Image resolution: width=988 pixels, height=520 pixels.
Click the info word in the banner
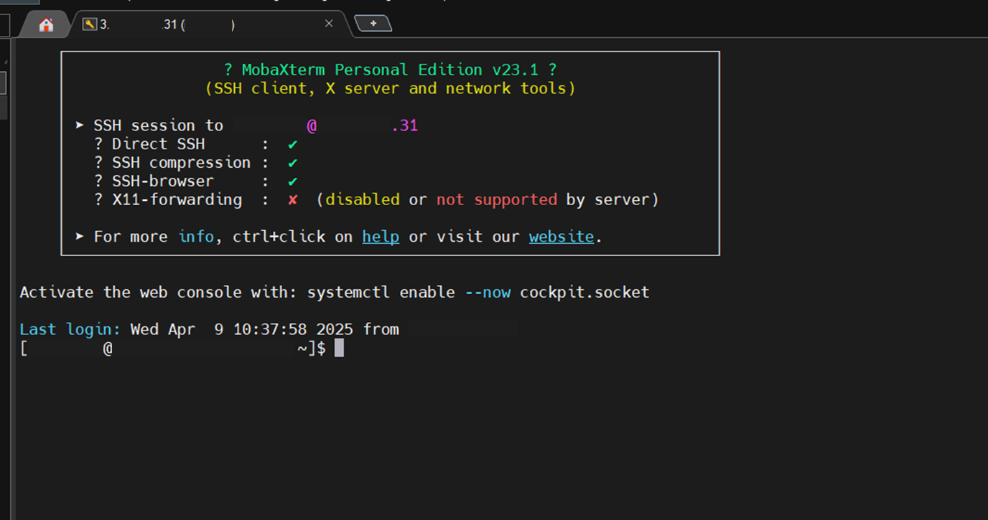click(x=196, y=237)
